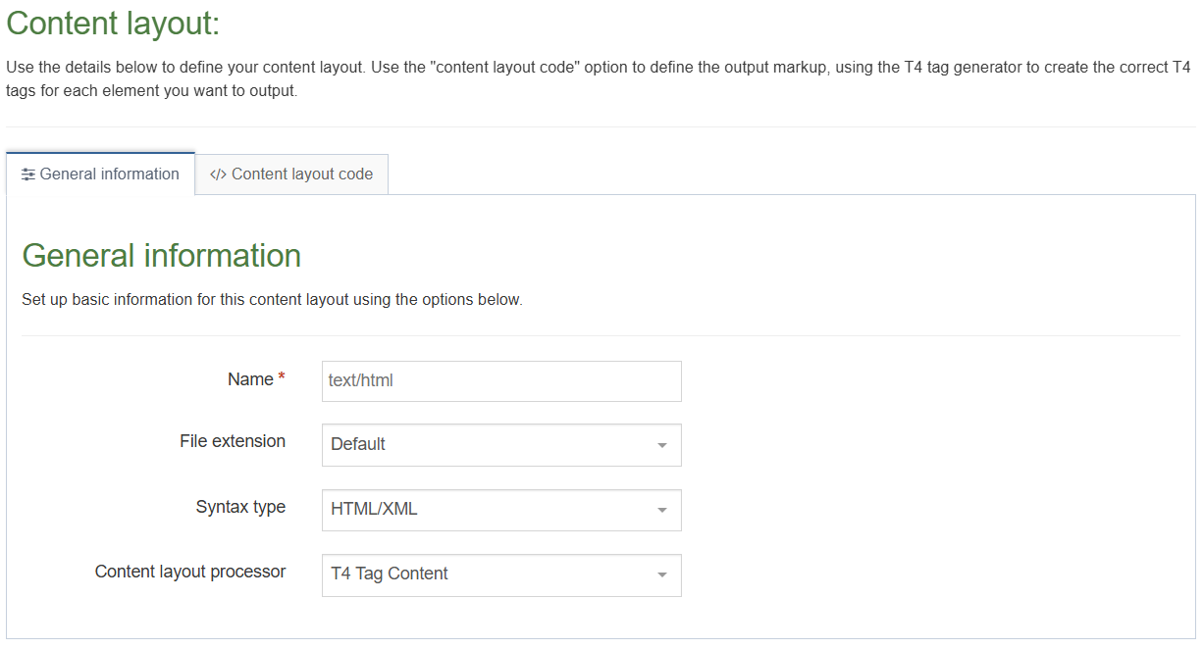Click the code icon on Content layout code tab

(217, 174)
